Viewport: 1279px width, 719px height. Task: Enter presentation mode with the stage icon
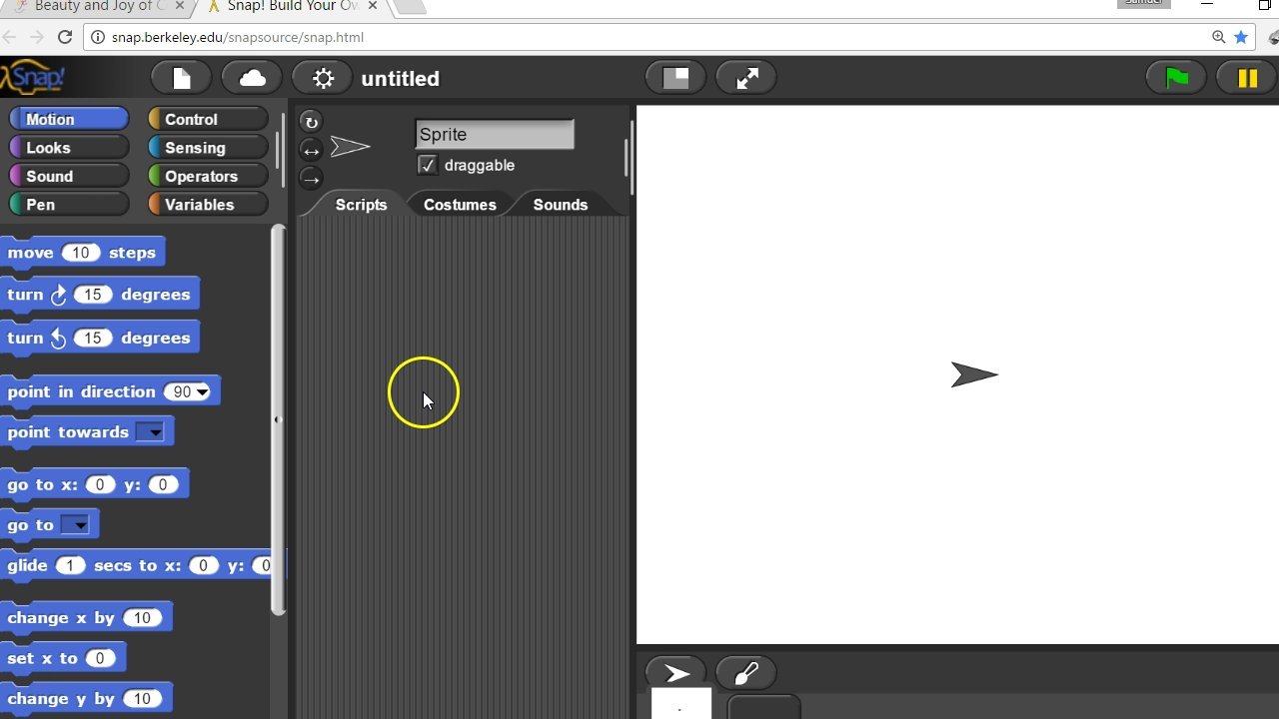675,77
